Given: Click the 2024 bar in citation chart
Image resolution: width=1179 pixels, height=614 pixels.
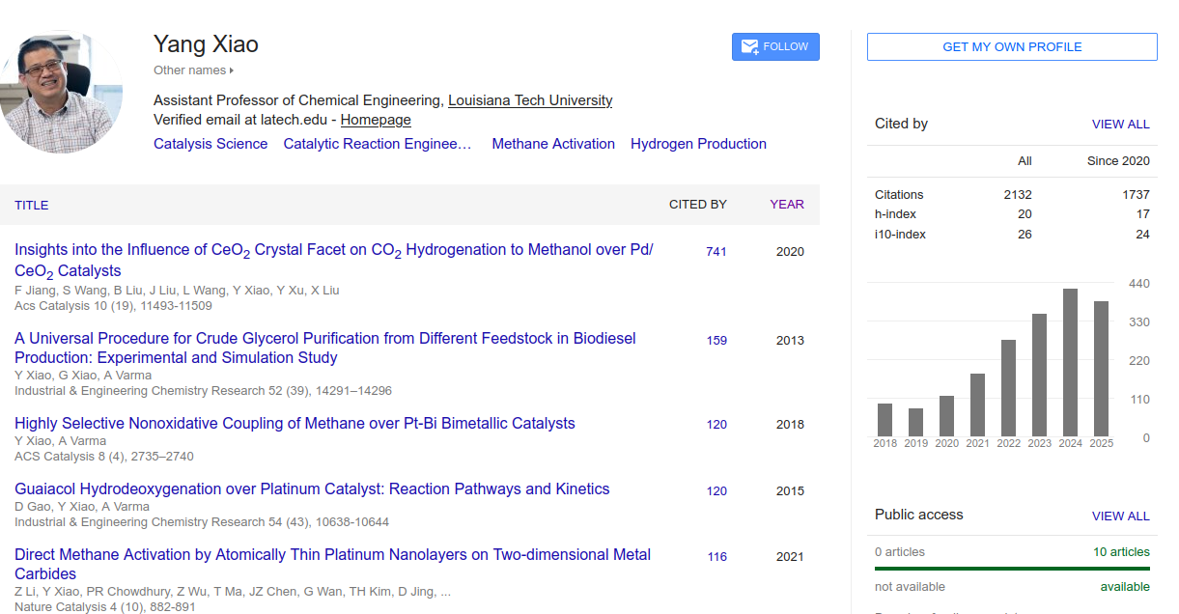Looking at the screenshot, I should [x=1070, y=362].
